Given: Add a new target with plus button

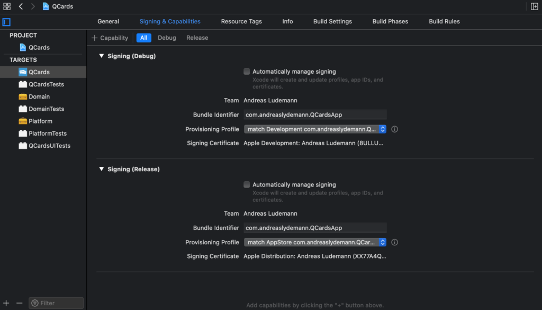Looking at the screenshot, I should [x=6, y=303].
